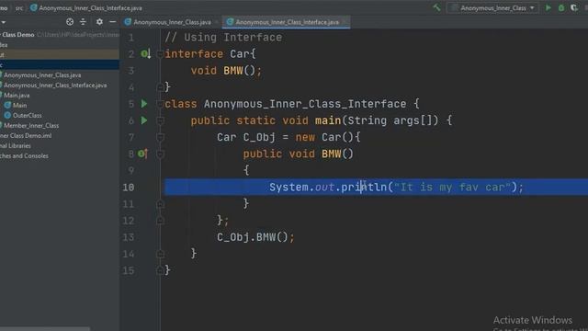Select the highlighted src folder row in tree

coord(60,65)
